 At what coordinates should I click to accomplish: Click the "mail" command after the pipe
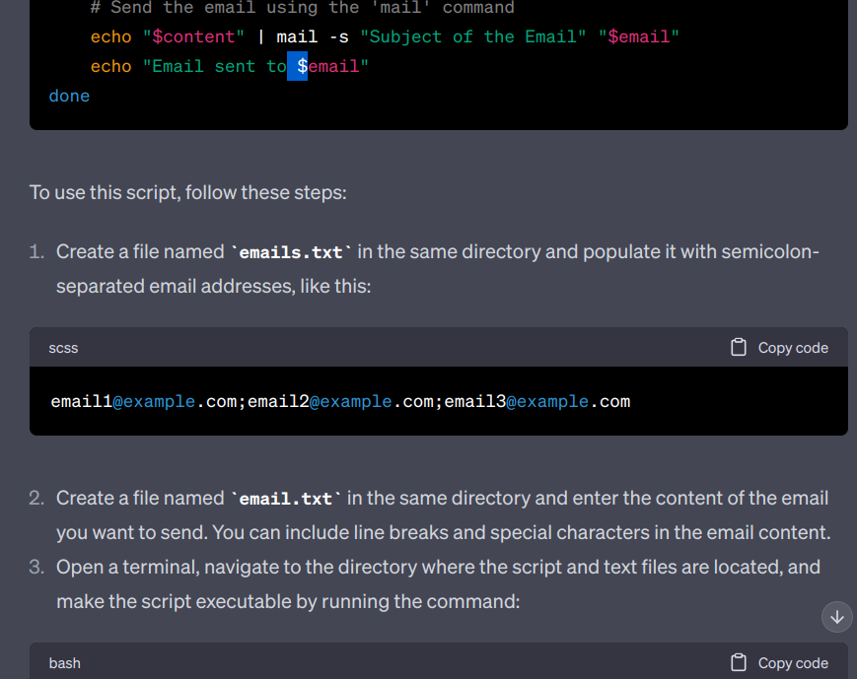(x=297, y=36)
